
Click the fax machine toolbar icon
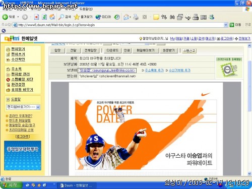point(196,17)
